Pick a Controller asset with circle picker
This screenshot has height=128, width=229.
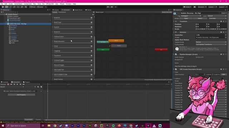pos(226,35)
